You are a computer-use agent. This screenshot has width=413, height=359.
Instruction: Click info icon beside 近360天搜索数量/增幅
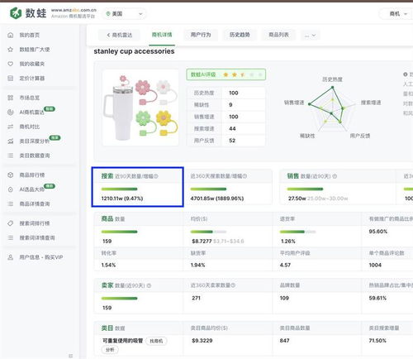coord(244,176)
